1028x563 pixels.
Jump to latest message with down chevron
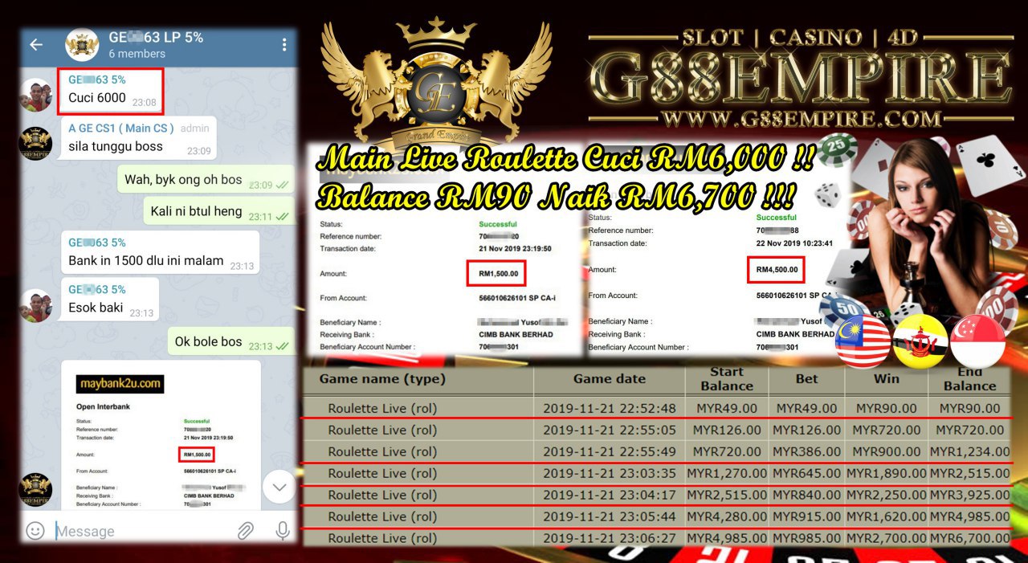[279, 487]
